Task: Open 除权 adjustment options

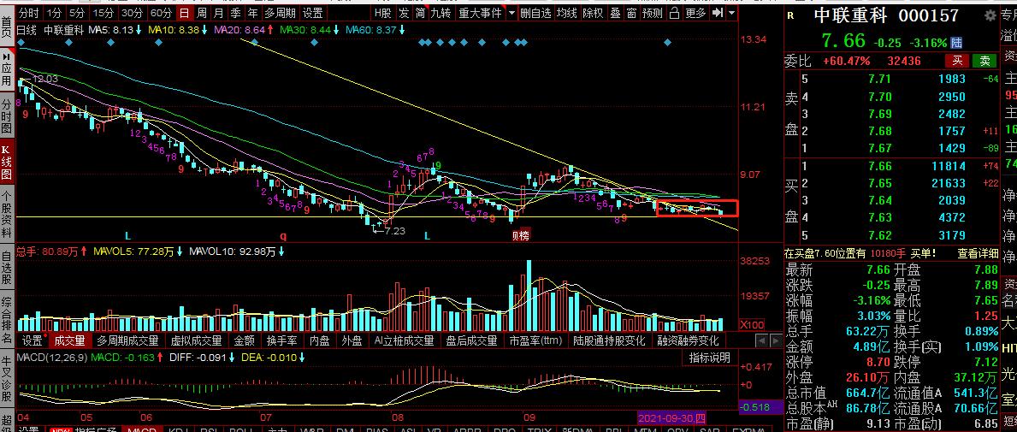Action: click(x=593, y=13)
